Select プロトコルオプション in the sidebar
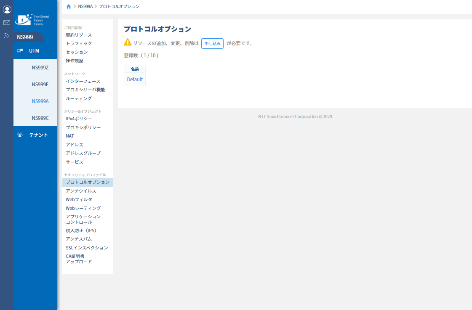 point(88,182)
